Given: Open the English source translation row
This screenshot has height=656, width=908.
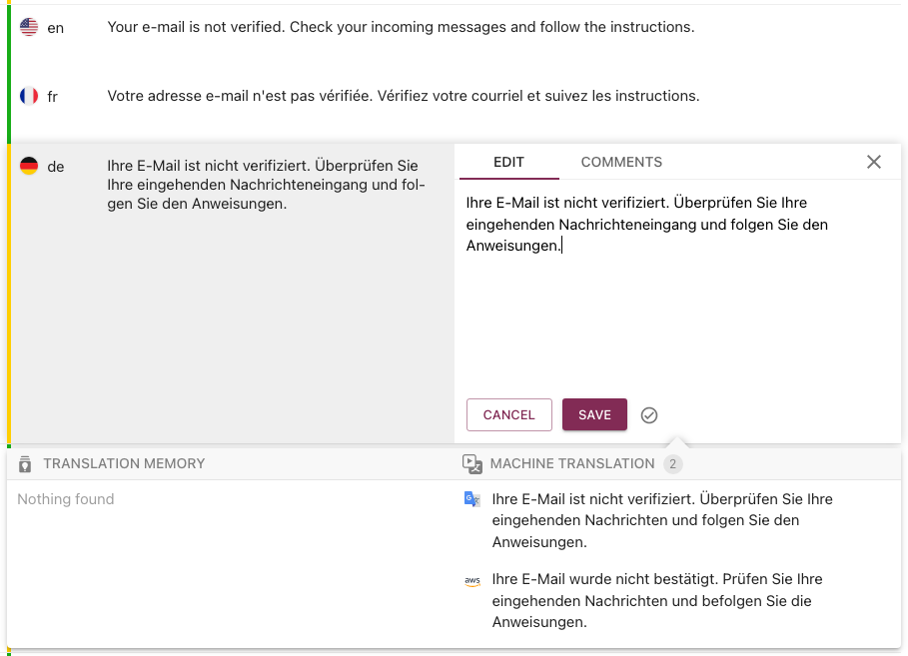Looking at the screenshot, I should (x=401, y=27).
